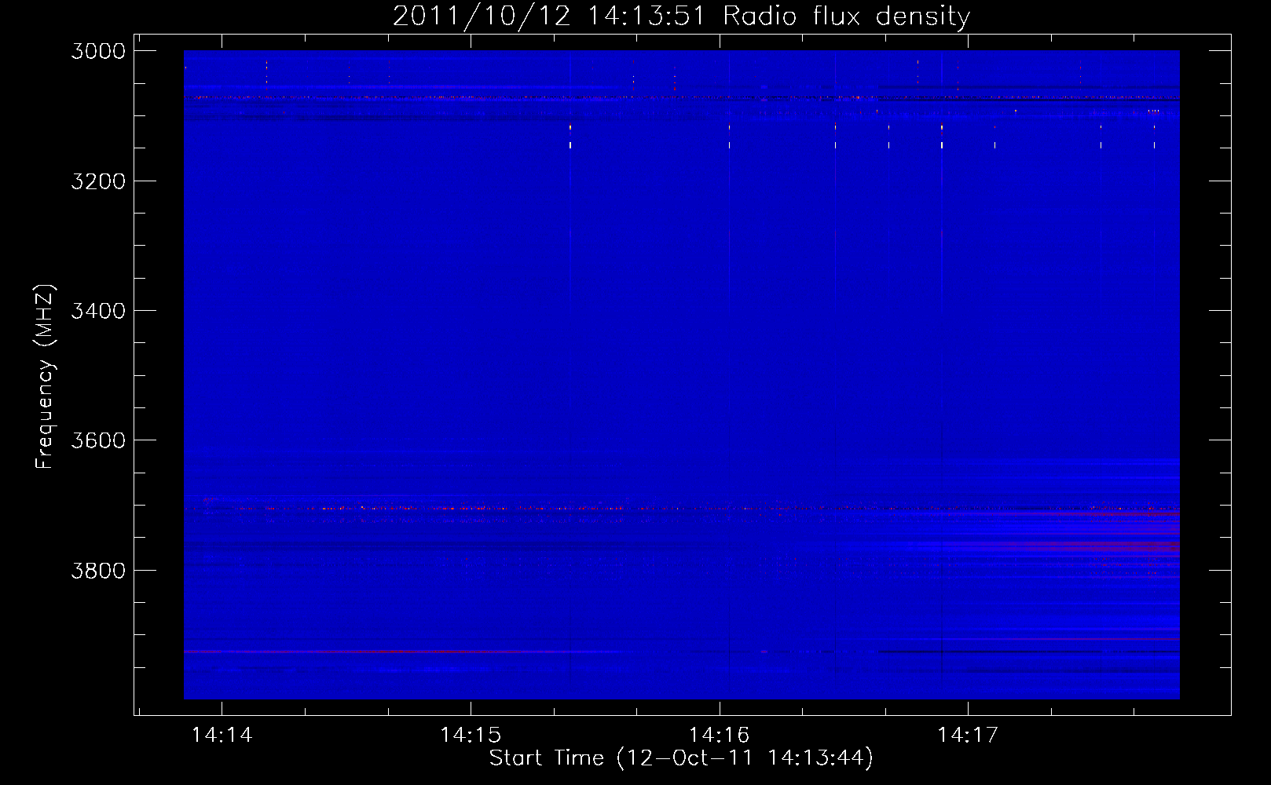Click the plot title '2011/10/12 14:13:51 Radio flux density'
Viewport: 1271px width, 785px height.
point(681,16)
